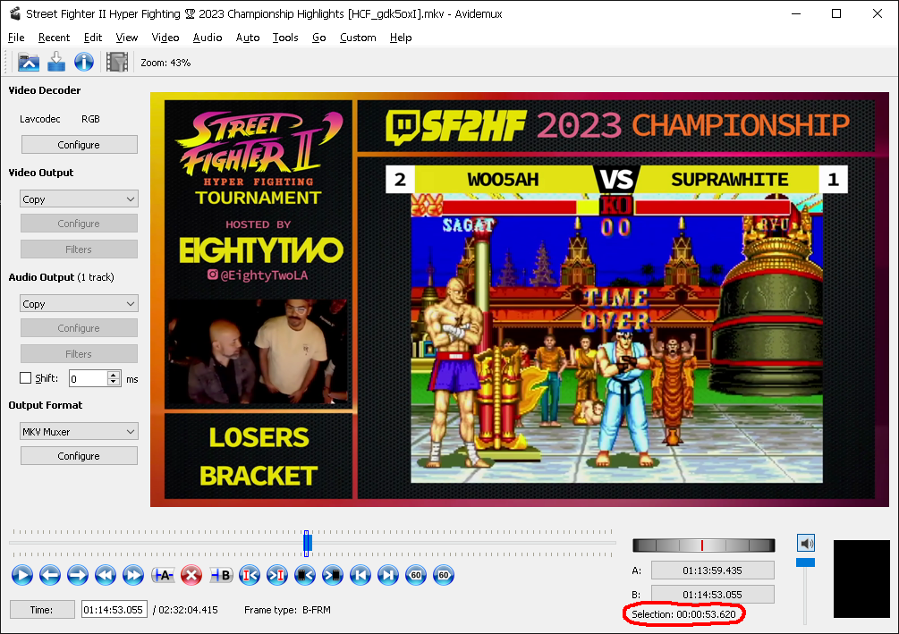This screenshot has height=634, width=899.
Task: Go to the first frame
Action: [360, 575]
